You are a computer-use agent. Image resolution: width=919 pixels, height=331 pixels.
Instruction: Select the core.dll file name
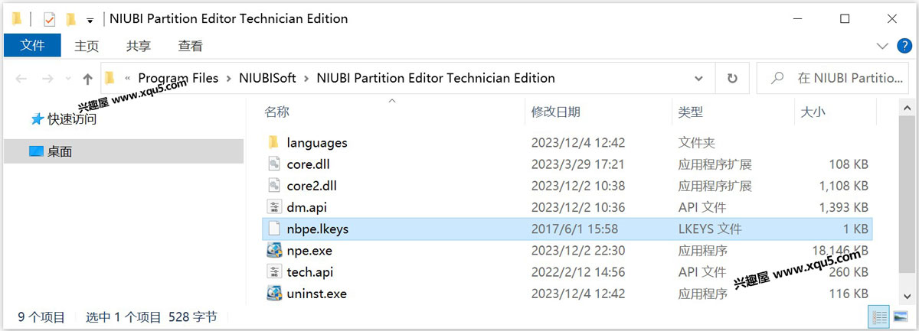pyautogui.click(x=308, y=164)
